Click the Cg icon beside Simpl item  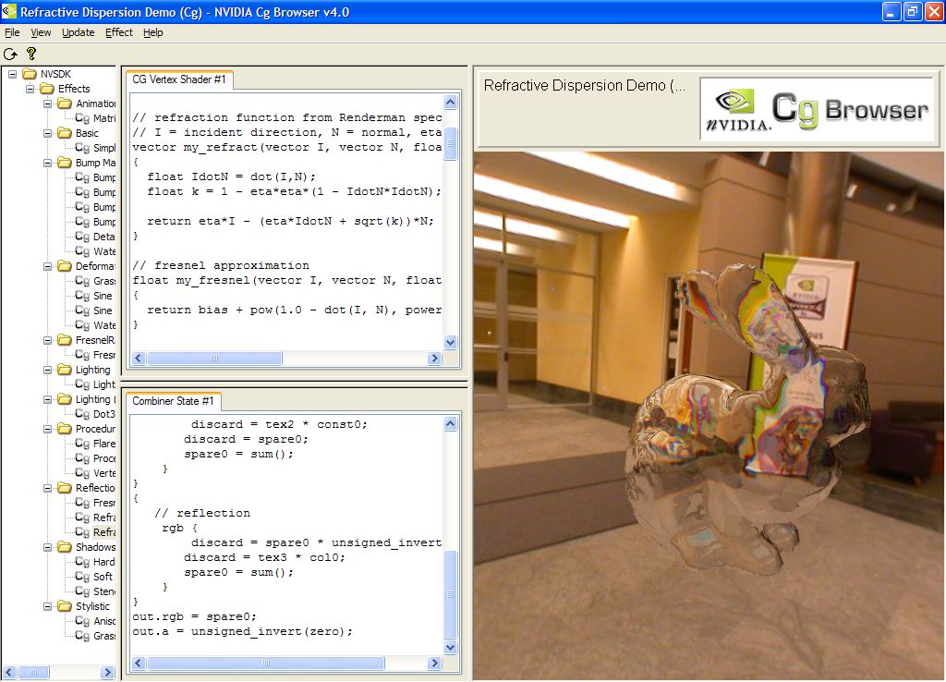[82, 149]
